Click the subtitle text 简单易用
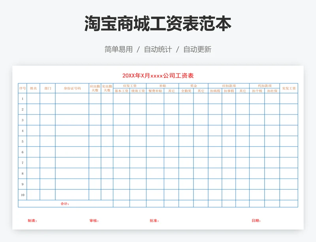316x242 pixels. (118, 49)
